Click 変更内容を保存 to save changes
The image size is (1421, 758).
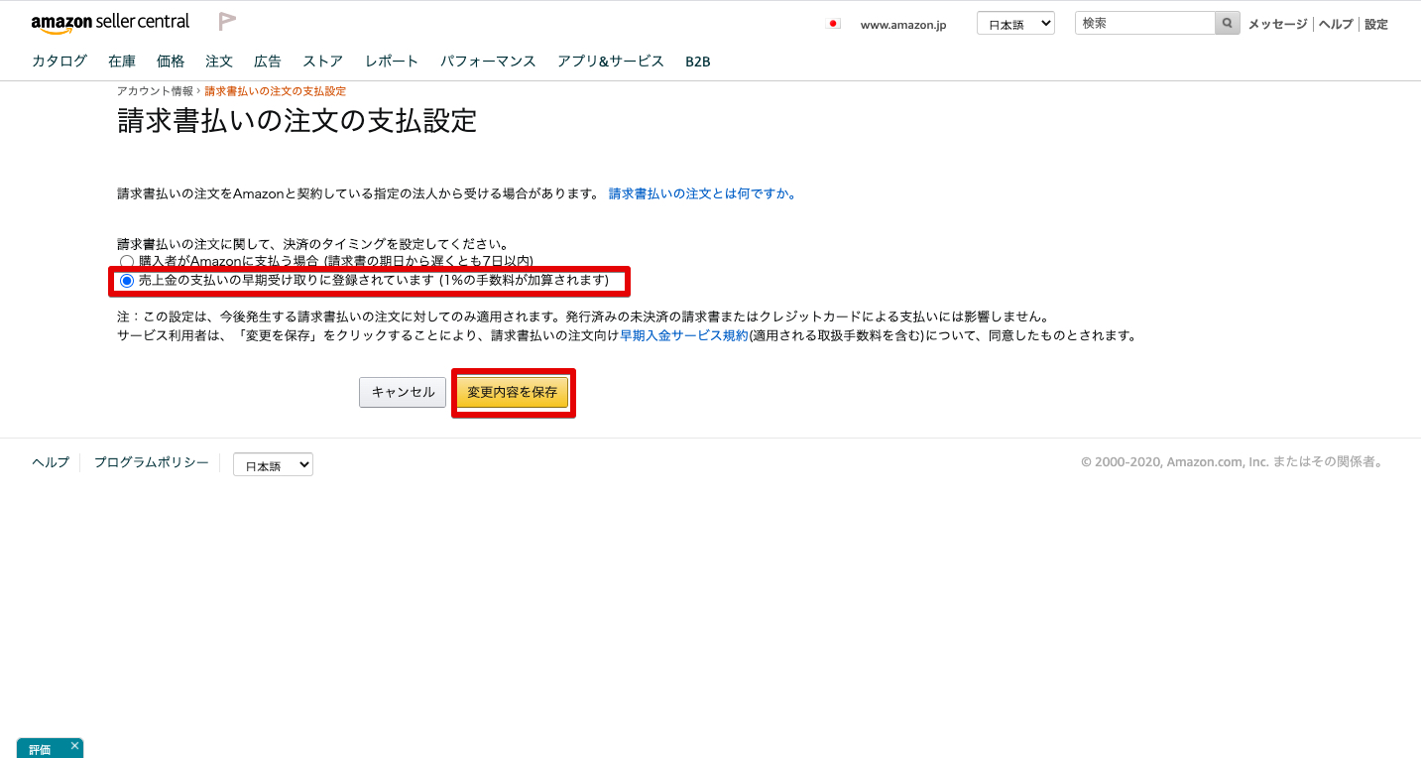(x=513, y=392)
